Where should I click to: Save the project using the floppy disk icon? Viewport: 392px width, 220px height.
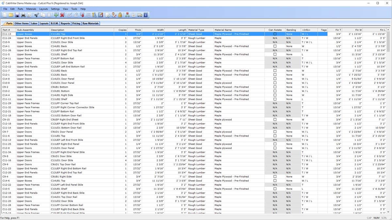click(17, 15)
